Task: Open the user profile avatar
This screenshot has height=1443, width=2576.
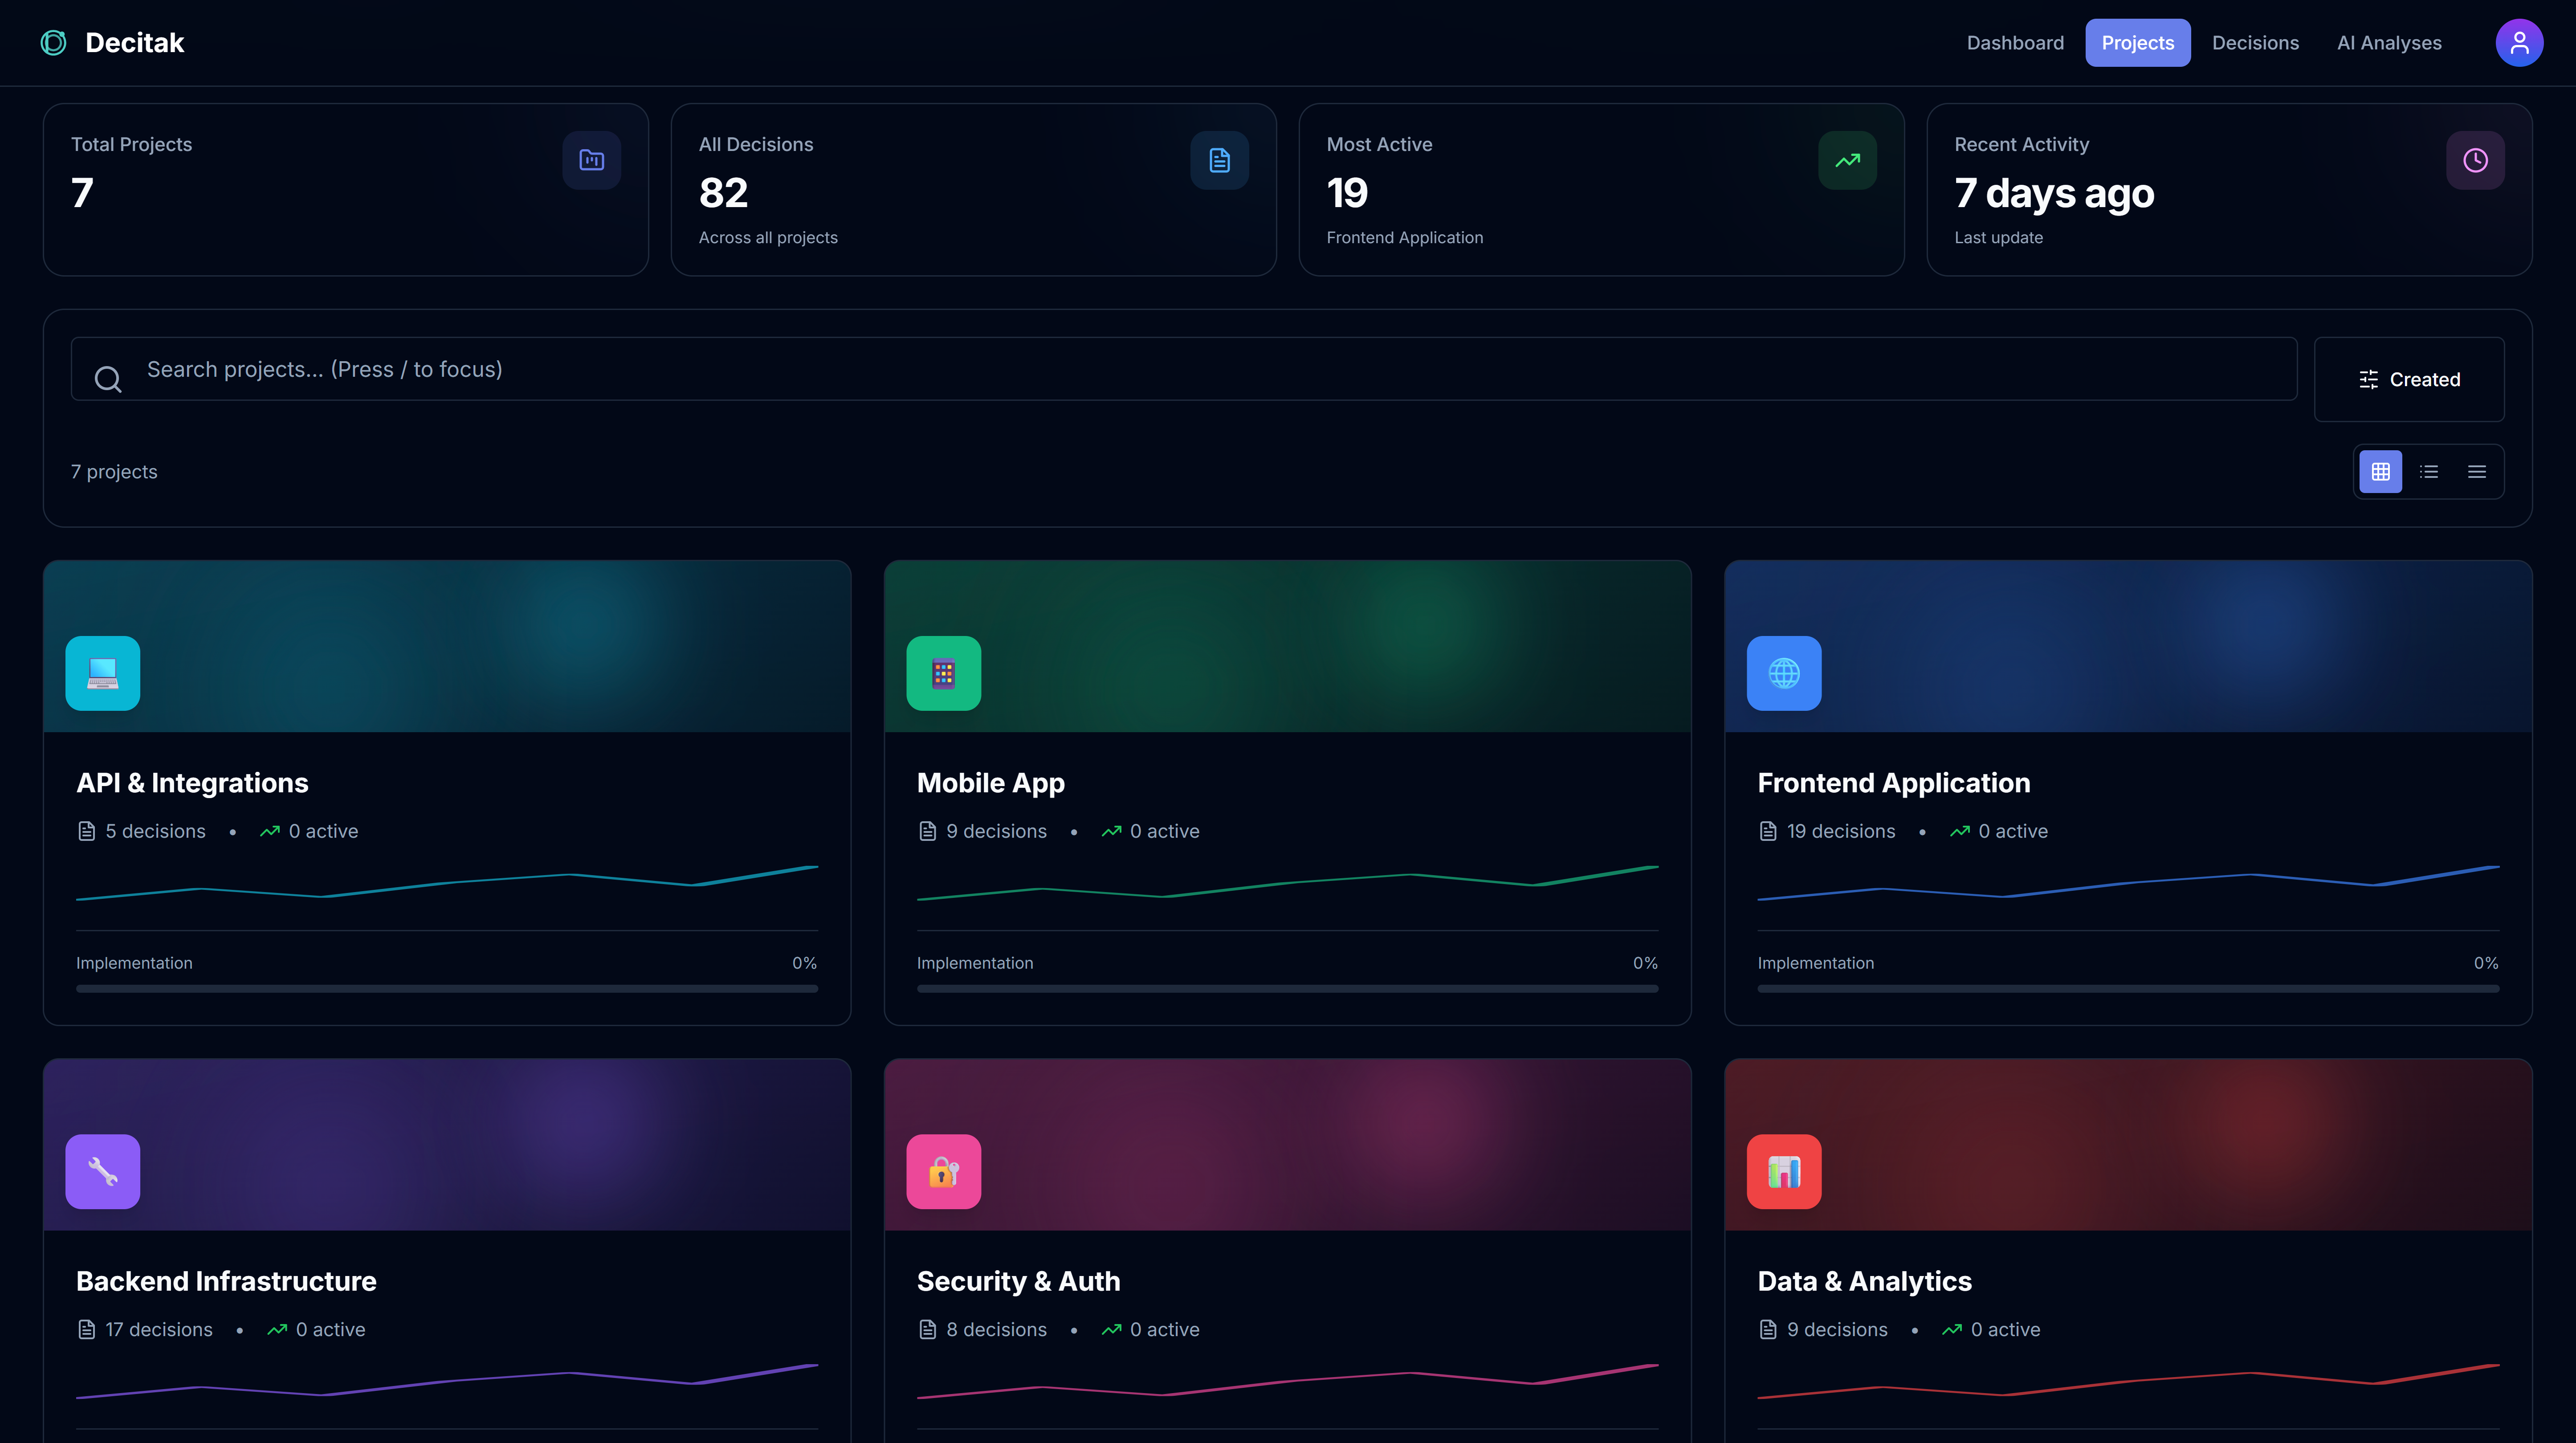Action: coord(2519,42)
